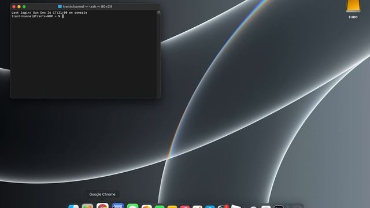Click the EHDD drive label text

[353, 17]
